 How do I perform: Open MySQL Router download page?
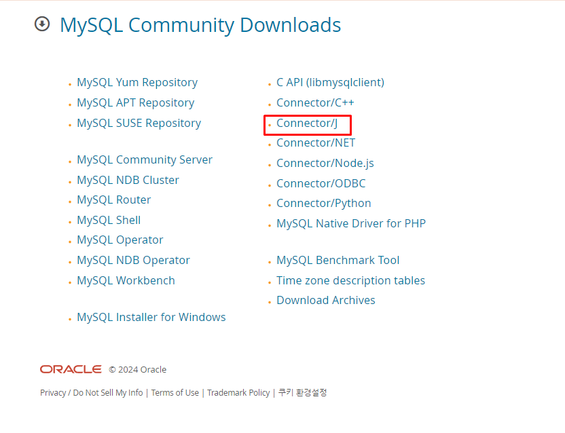(x=114, y=200)
